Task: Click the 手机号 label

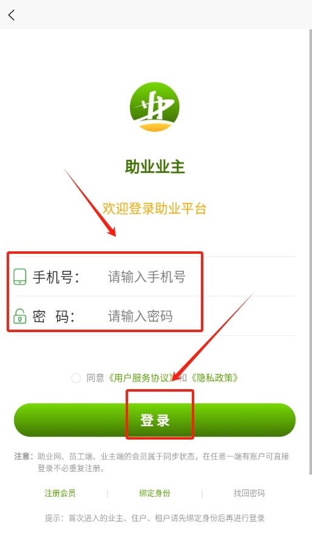Action: [56, 277]
